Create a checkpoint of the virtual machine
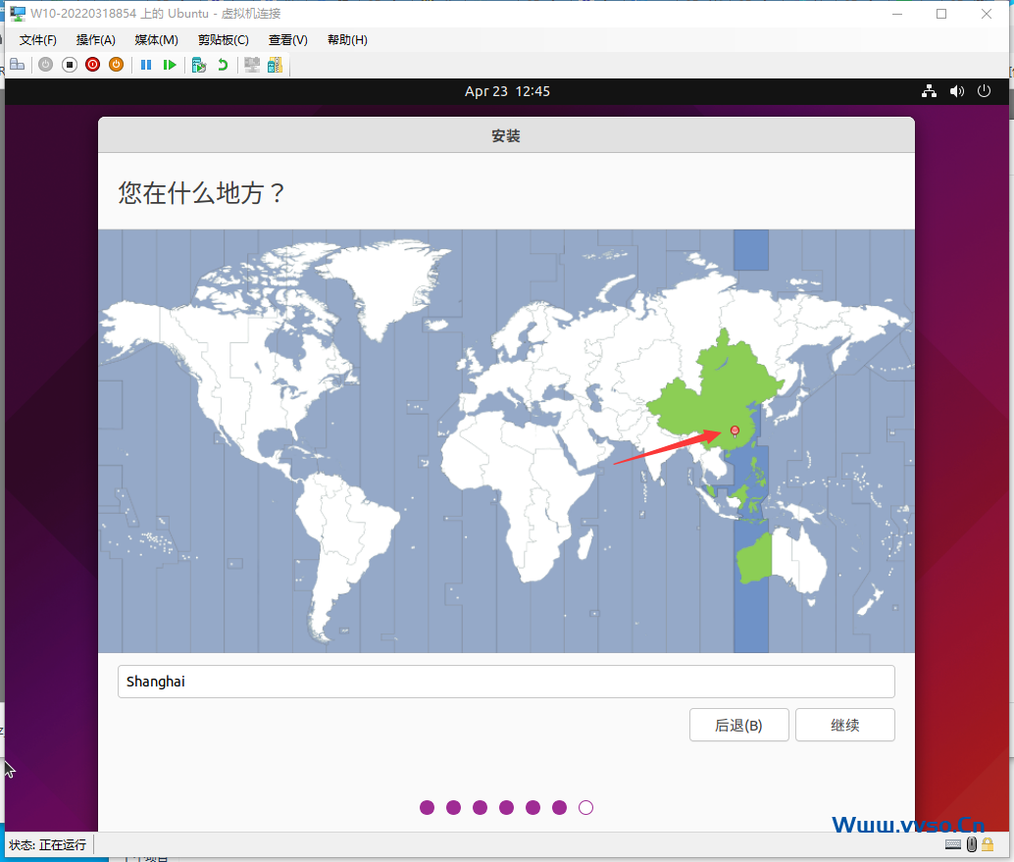This screenshot has height=862, width=1014. point(198,64)
